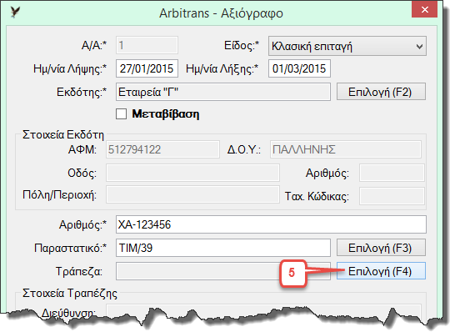Click Επιλογή (F4) button for Τράπεζα

pos(381,271)
